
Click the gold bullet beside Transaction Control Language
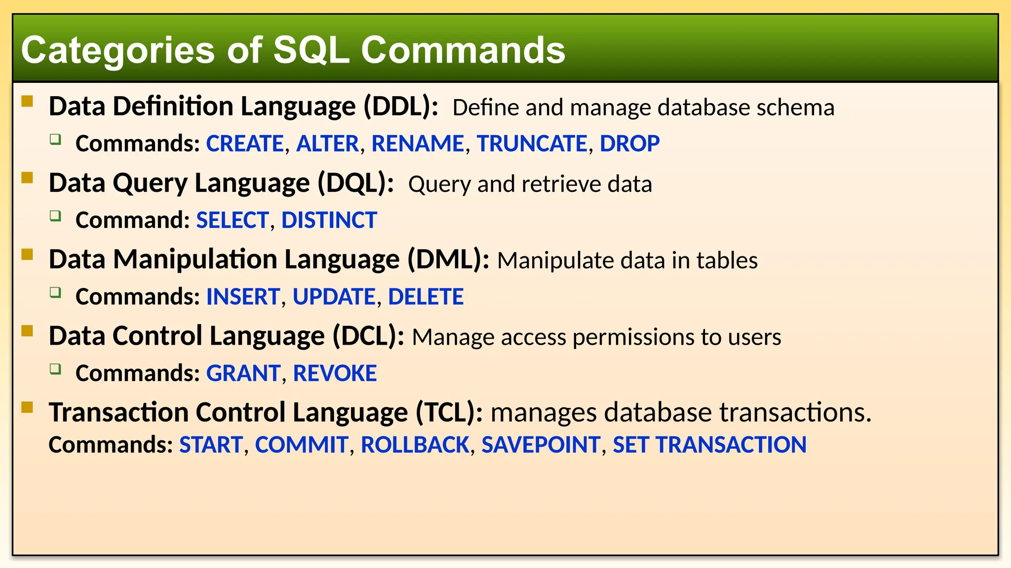27,407
